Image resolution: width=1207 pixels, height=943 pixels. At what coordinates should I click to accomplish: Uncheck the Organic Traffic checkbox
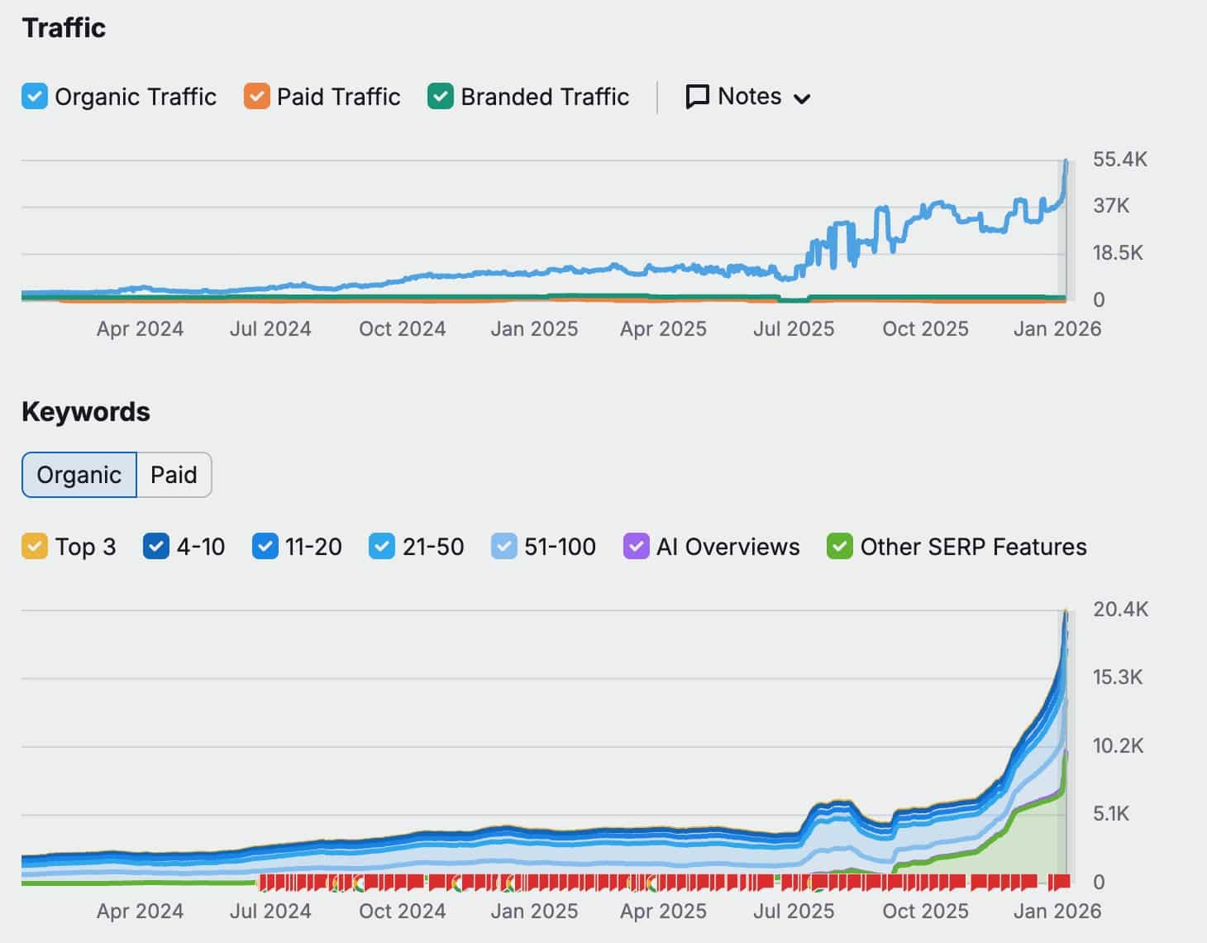(x=35, y=97)
